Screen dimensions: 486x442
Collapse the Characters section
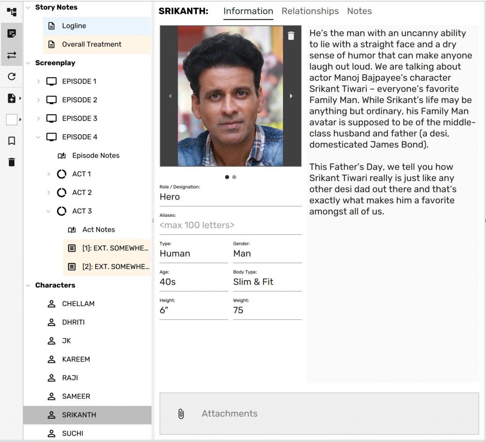pos(28,286)
